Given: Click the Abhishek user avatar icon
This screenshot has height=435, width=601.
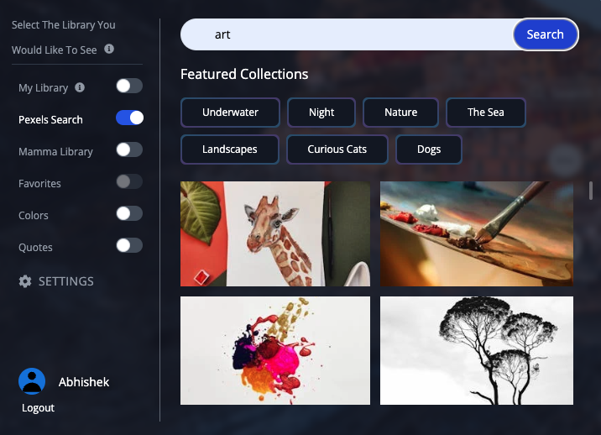Looking at the screenshot, I should (32, 381).
